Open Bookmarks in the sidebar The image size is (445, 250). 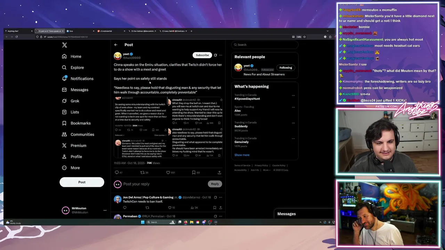pos(76,123)
